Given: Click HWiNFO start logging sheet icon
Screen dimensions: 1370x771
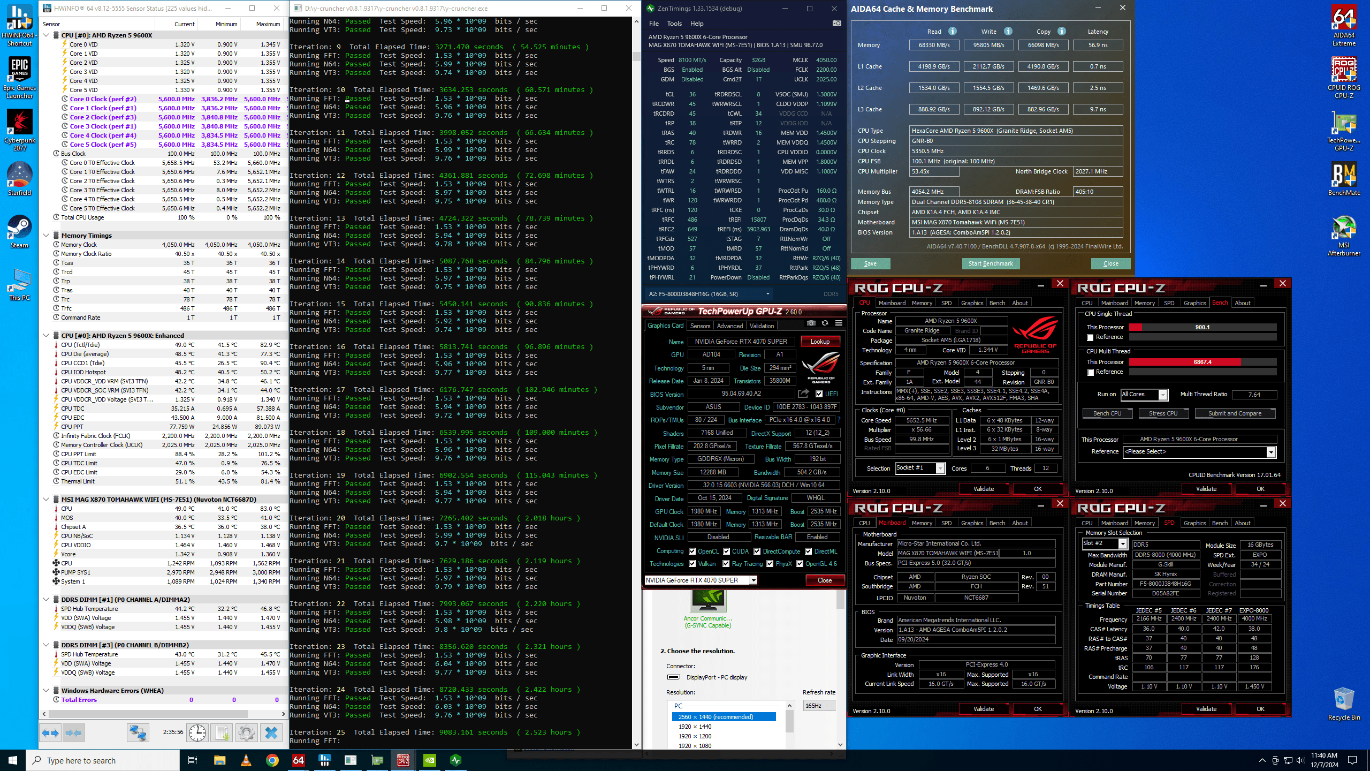Looking at the screenshot, I should [x=222, y=732].
